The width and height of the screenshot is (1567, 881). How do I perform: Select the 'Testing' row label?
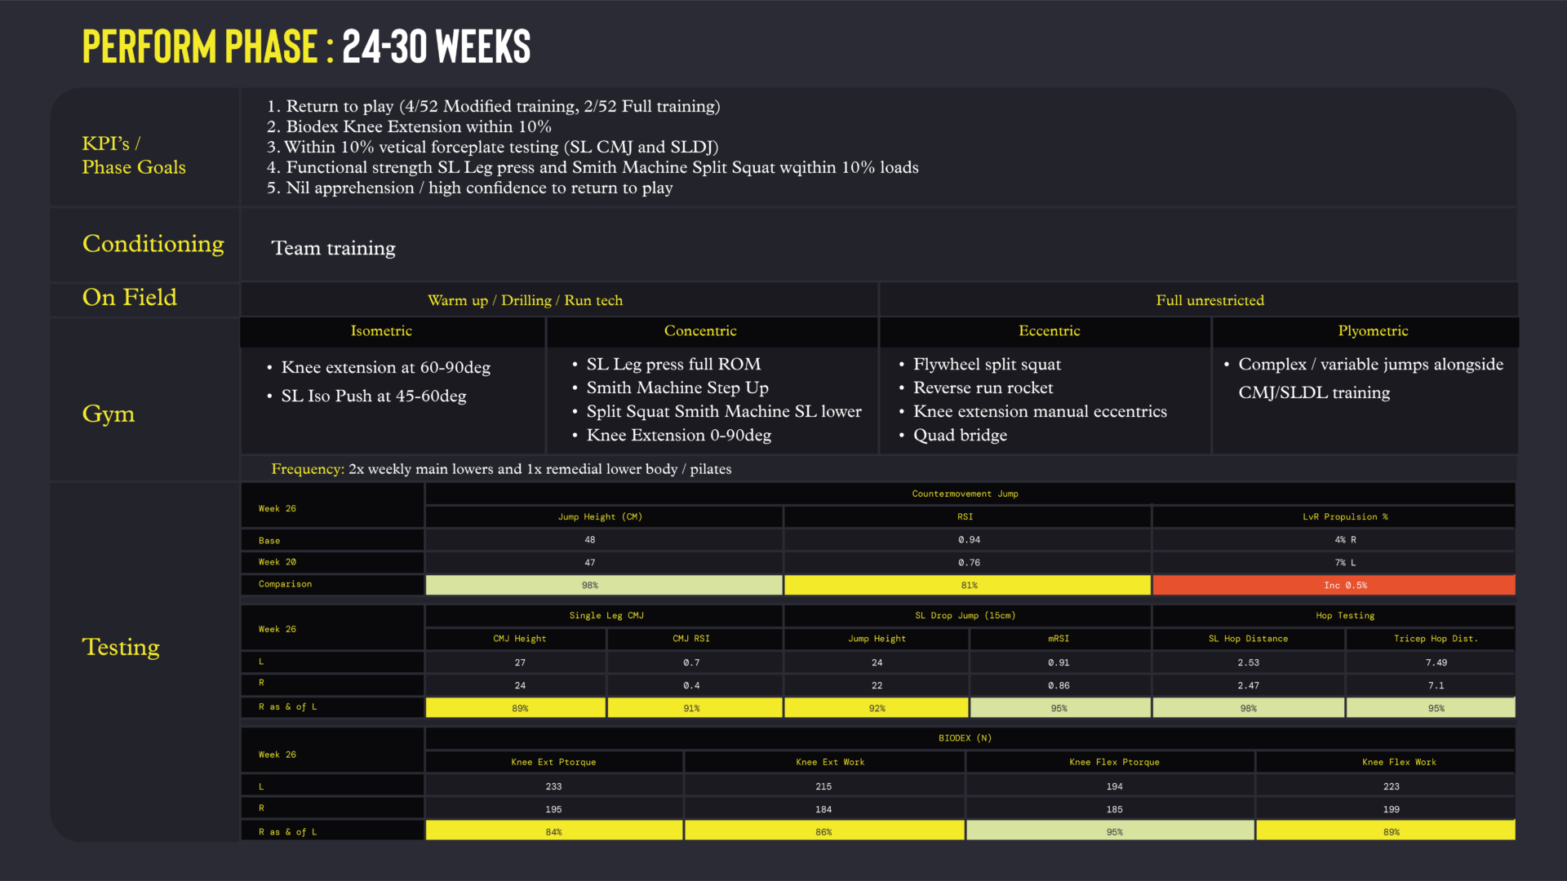[121, 647]
